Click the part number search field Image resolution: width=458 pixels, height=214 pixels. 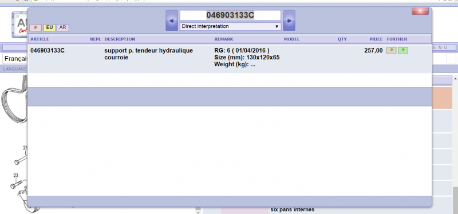(x=230, y=15)
